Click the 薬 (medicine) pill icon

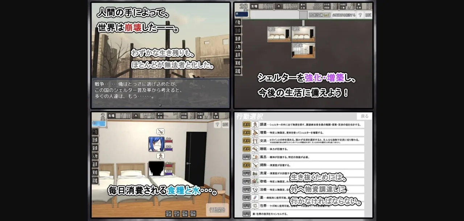point(255,197)
